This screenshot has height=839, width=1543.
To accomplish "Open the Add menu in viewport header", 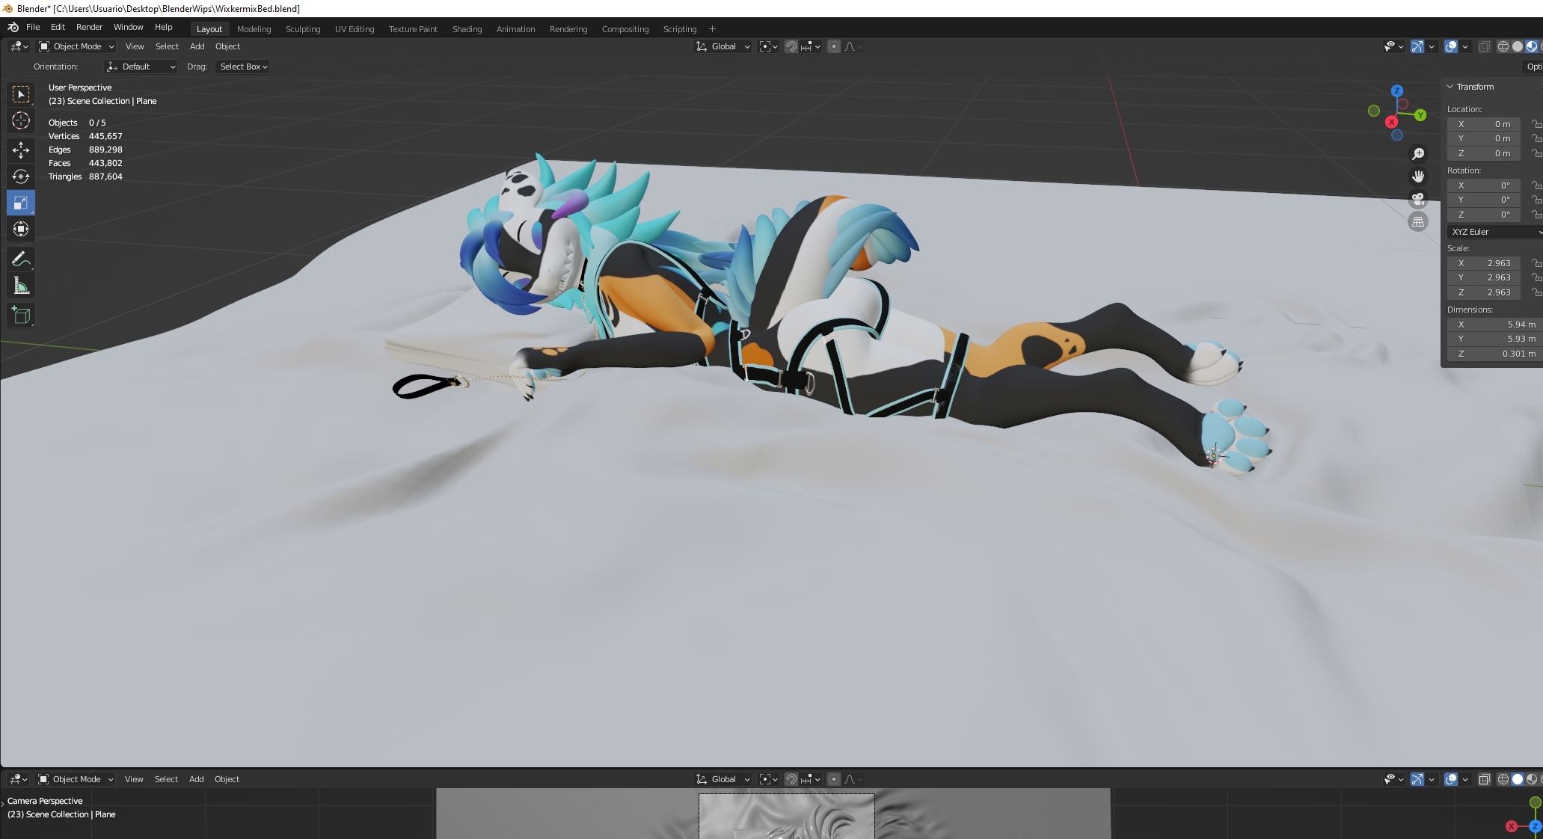I will [197, 46].
